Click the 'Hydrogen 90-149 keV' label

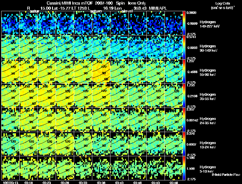(x=208, y=48)
